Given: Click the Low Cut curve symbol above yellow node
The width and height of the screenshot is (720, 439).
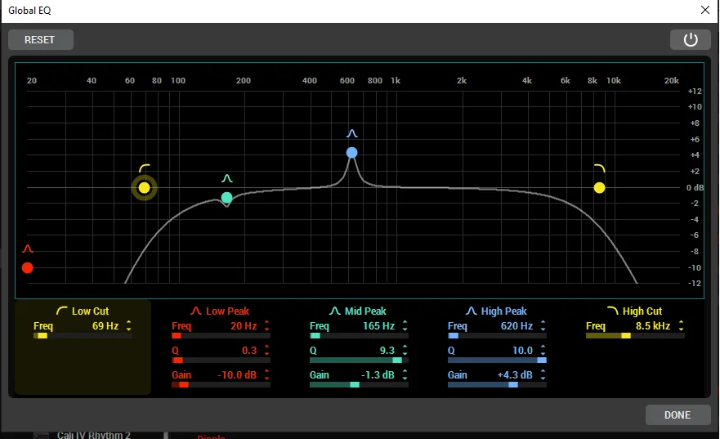Looking at the screenshot, I should click(x=144, y=168).
